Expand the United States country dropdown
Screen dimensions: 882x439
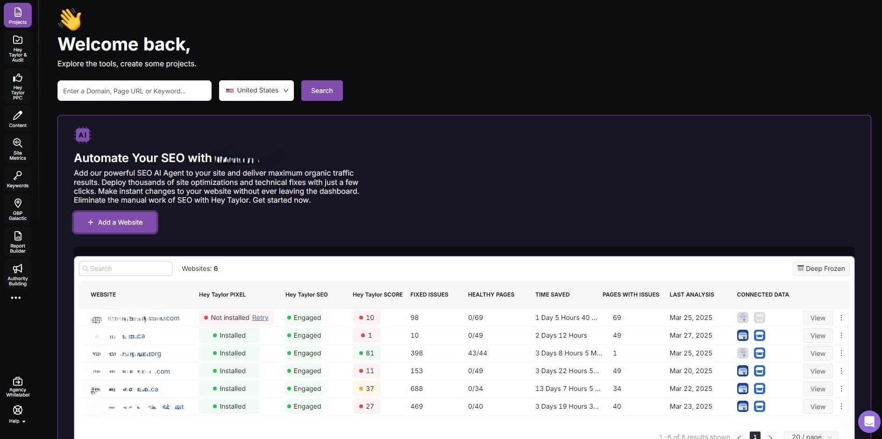(256, 91)
